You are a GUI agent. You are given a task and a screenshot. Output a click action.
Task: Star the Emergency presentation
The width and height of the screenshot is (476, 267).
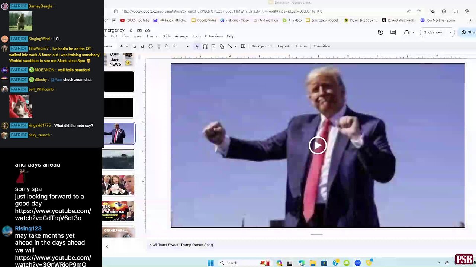(x=131, y=30)
